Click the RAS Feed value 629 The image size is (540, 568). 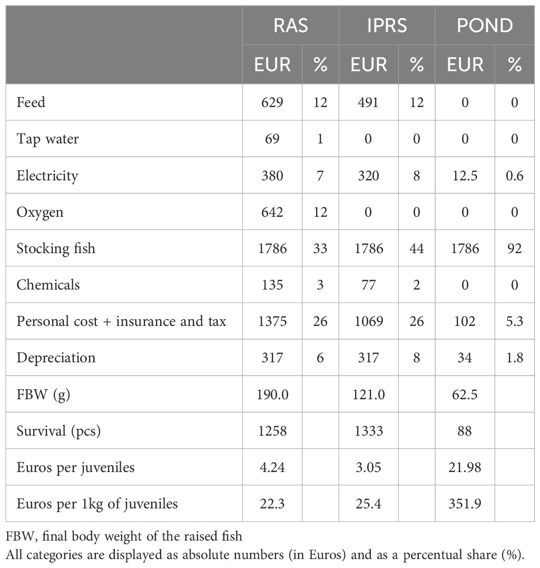click(272, 102)
